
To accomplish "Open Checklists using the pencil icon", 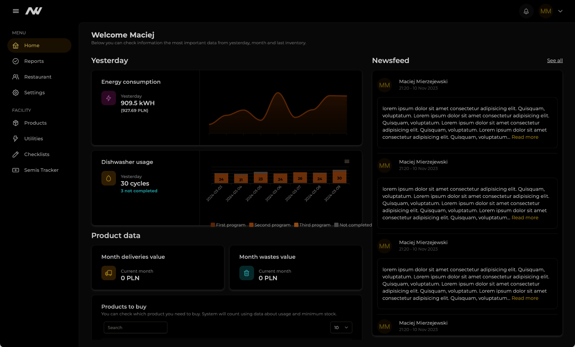I will [x=16, y=154].
